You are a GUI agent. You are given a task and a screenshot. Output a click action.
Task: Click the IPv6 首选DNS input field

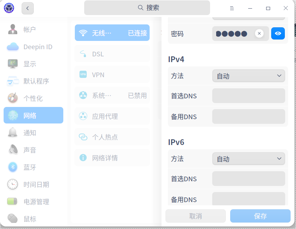(249, 178)
